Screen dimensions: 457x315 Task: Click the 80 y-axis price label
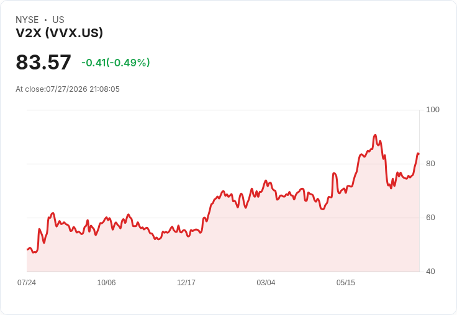tap(430, 164)
